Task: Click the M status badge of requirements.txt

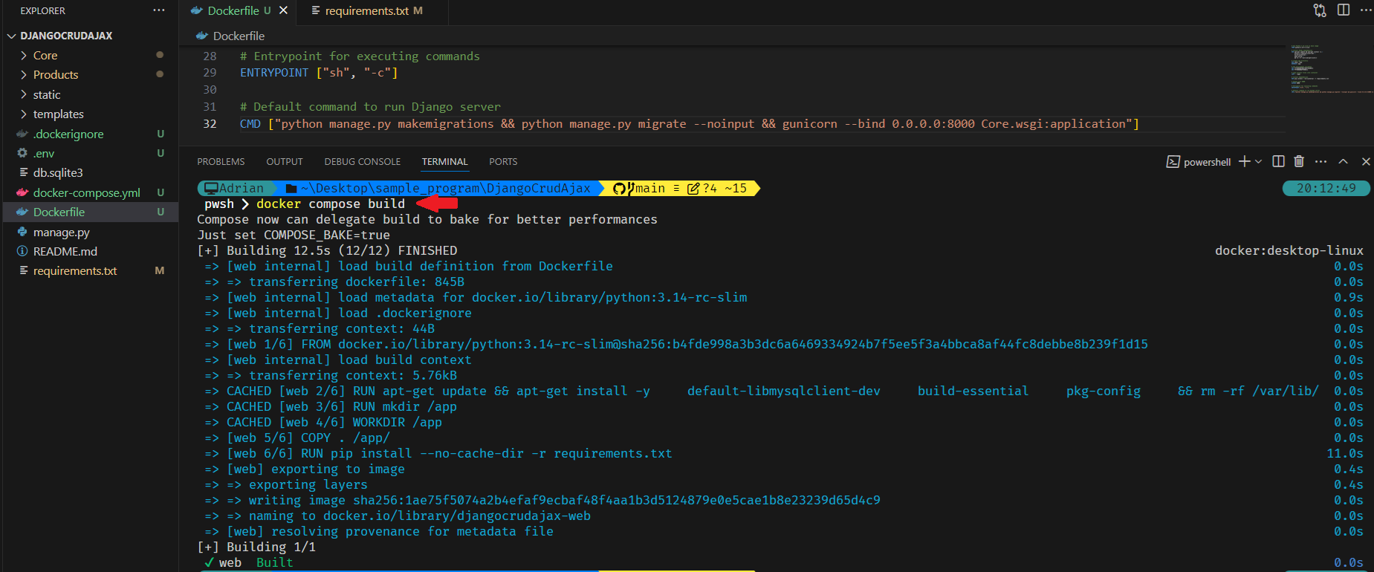Action: click(x=160, y=270)
